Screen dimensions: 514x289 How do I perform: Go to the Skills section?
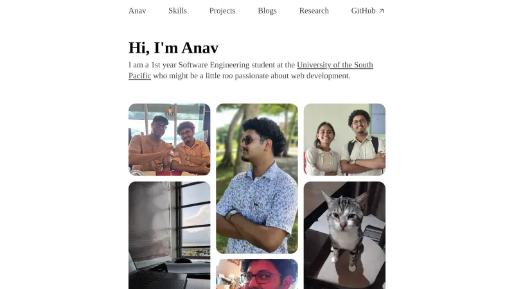(177, 10)
